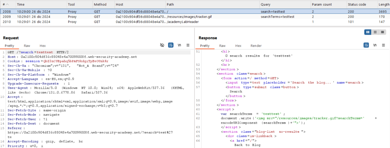The height and width of the screenshot is (148, 390).
Task: Toggle word wrap icon in Request panel
Action: pyautogui.click(x=171, y=45)
